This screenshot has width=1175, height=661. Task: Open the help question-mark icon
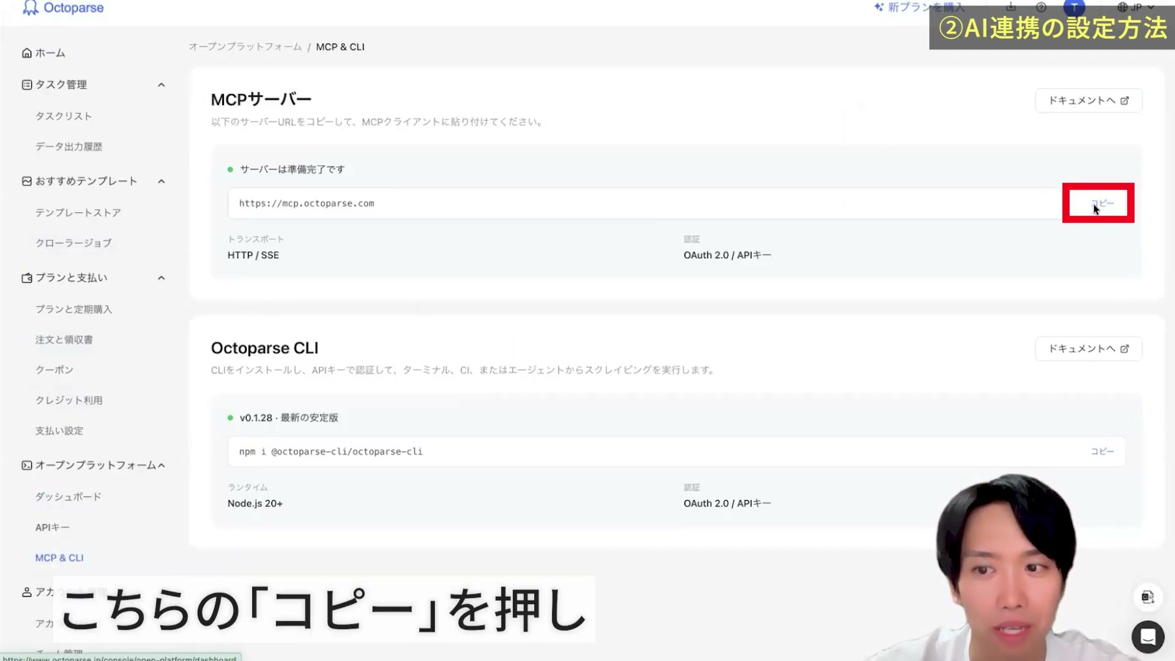click(x=1041, y=7)
